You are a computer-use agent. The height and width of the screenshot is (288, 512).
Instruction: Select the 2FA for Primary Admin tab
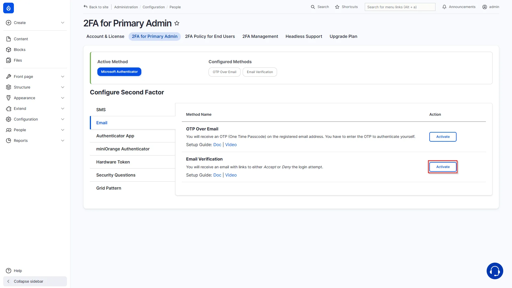[x=154, y=37]
